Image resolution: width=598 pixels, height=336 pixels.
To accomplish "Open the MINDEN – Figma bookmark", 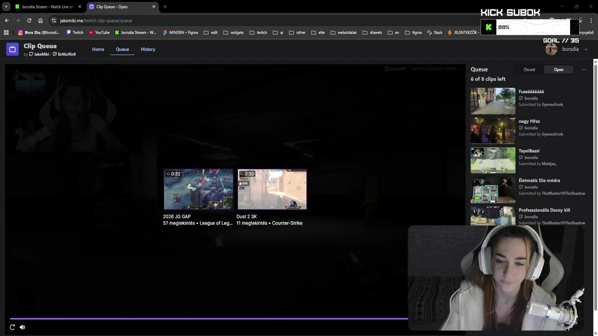I will click(180, 33).
